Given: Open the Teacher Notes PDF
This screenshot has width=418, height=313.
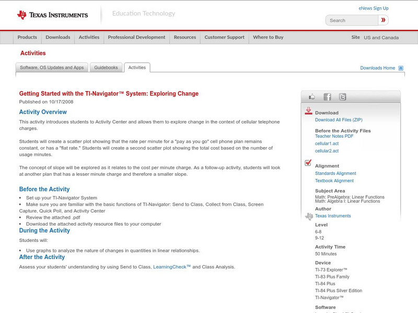Looking at the screenshot, I should pos(334,136).
